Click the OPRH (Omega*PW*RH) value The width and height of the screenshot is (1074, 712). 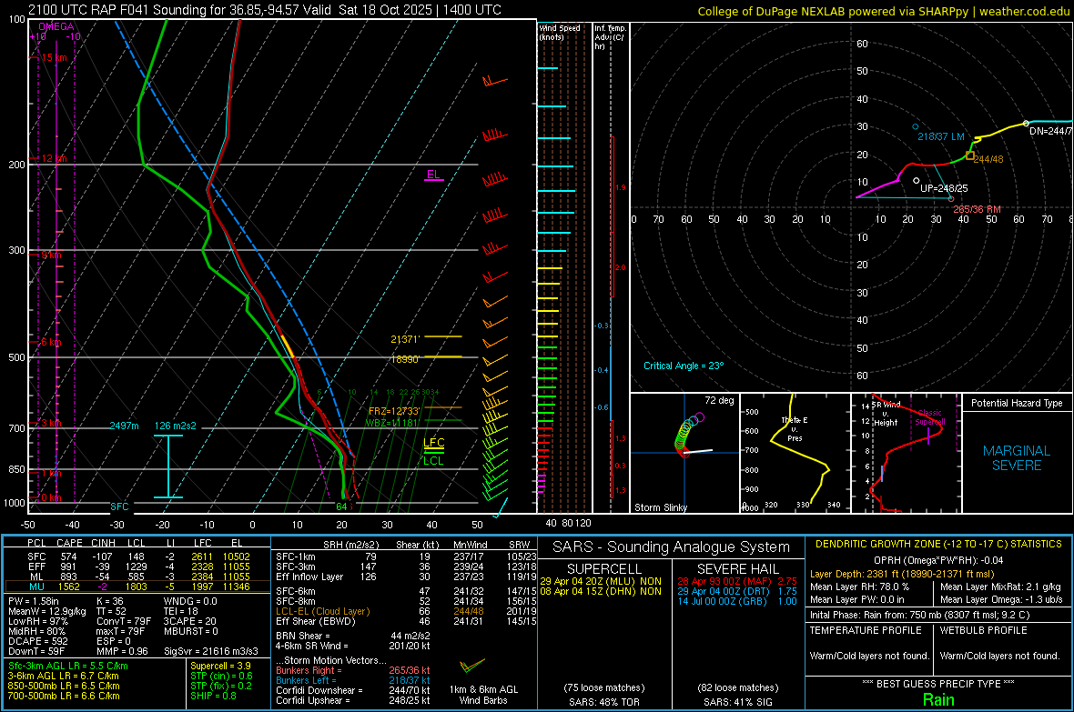pyautogui.click(x=938, y=560)
